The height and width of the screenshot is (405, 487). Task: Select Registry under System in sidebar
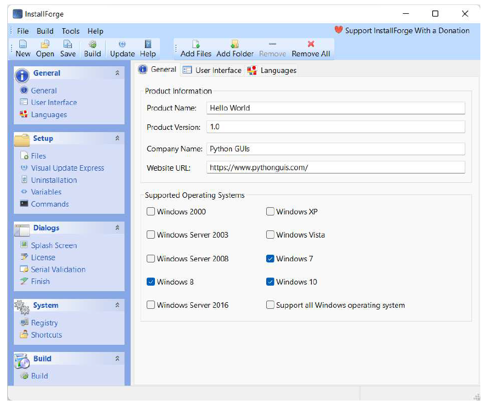point(44,323)
